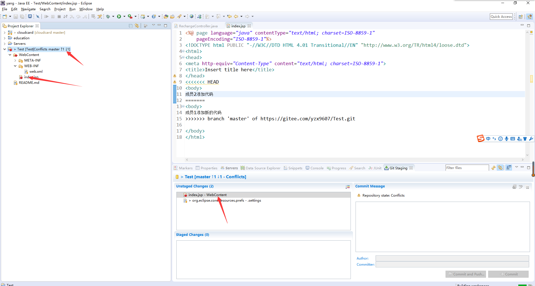Toggle the Add Signed-off-by icon

tap(521, 187)
